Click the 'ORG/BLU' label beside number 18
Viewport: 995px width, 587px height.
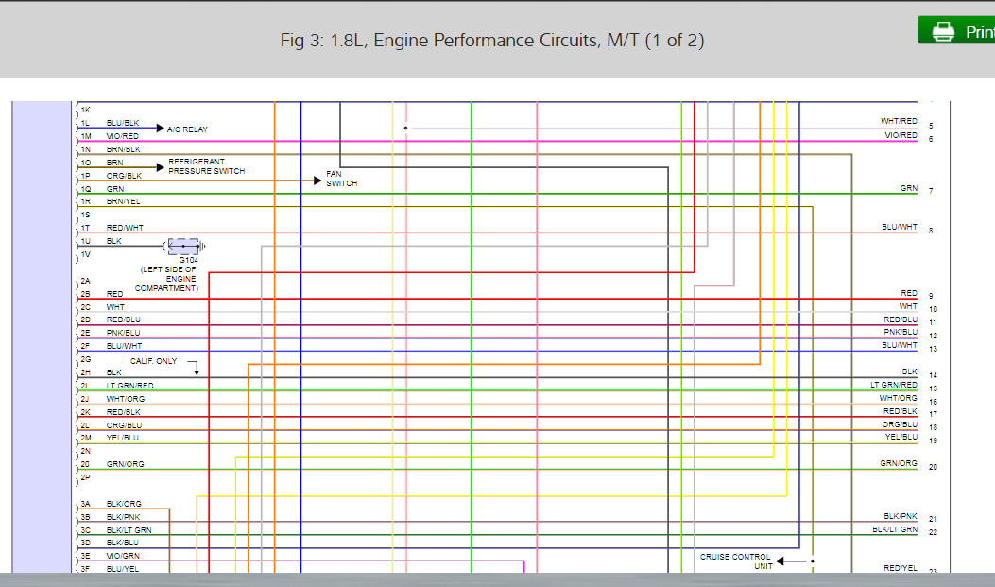click(900, 424)
